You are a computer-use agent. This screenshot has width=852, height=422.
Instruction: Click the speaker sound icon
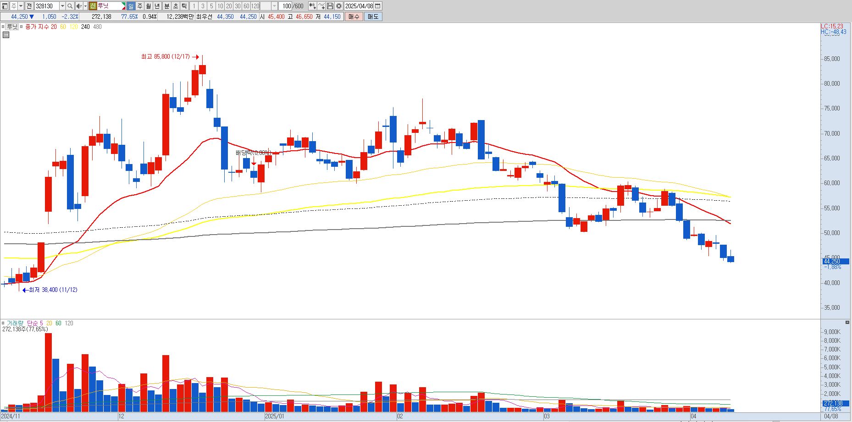click(79, 6)
